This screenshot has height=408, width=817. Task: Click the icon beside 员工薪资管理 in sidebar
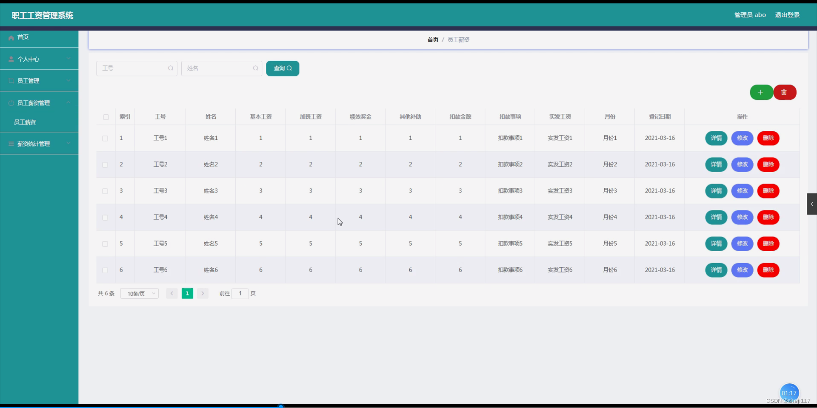point(11,103)
